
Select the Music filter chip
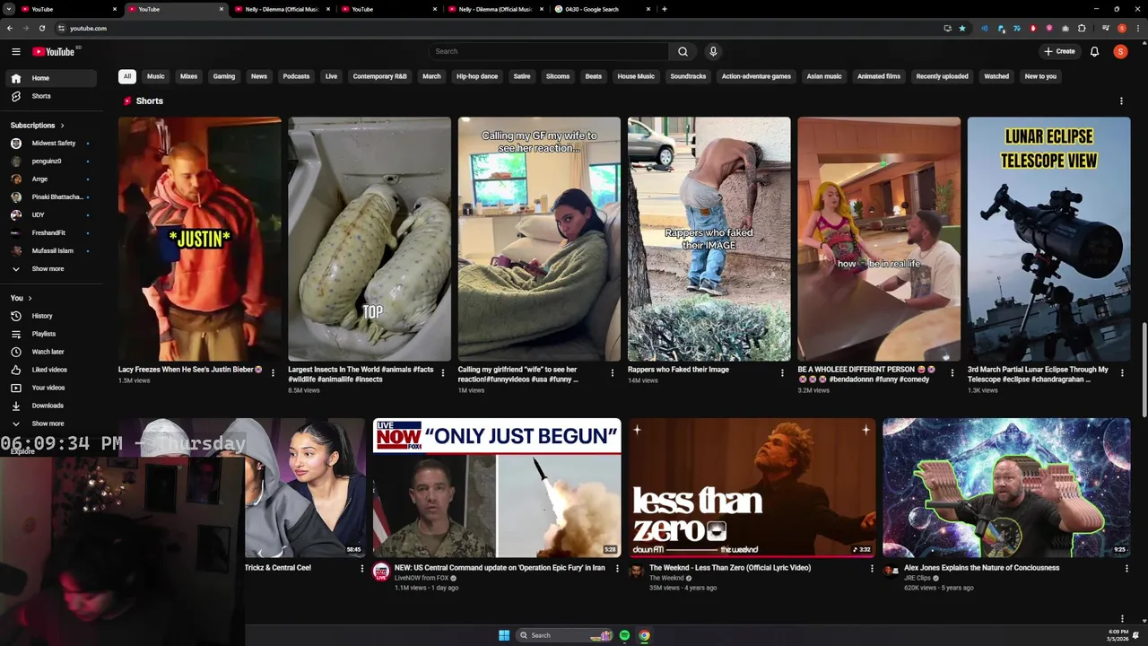(156, 76)
